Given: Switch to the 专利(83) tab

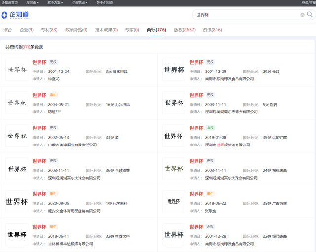Looking at the screenshot, I should (x=49, y=30).
